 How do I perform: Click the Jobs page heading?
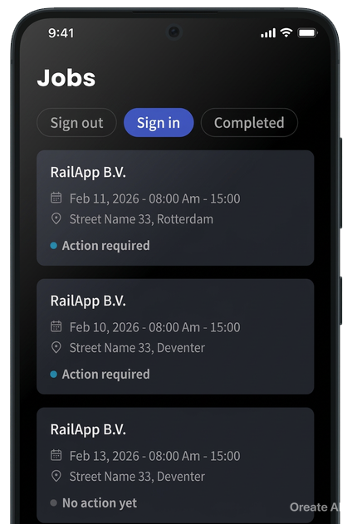(66, 78)
